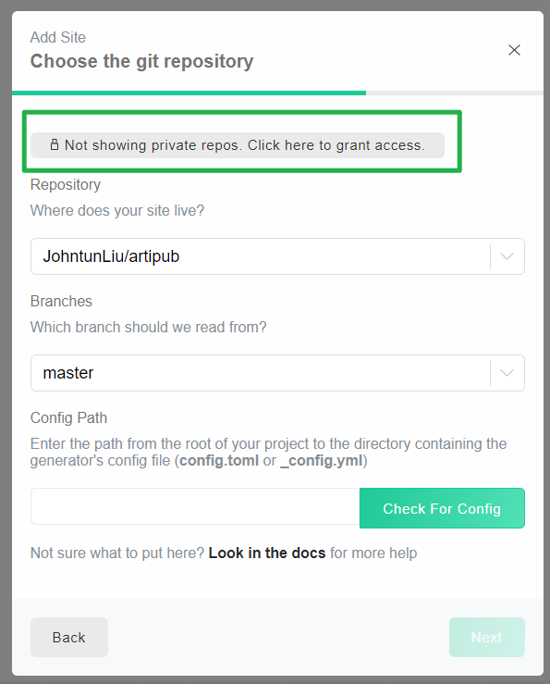Grant access to private repos
The image size is (550, 684).
238,145
